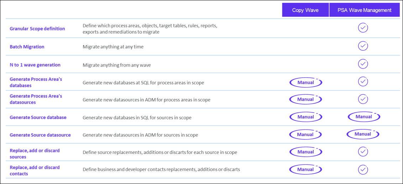Click PSA Manual badge for Generate Source datasource
The image size is (403, 184).
[x=363, y=134]
